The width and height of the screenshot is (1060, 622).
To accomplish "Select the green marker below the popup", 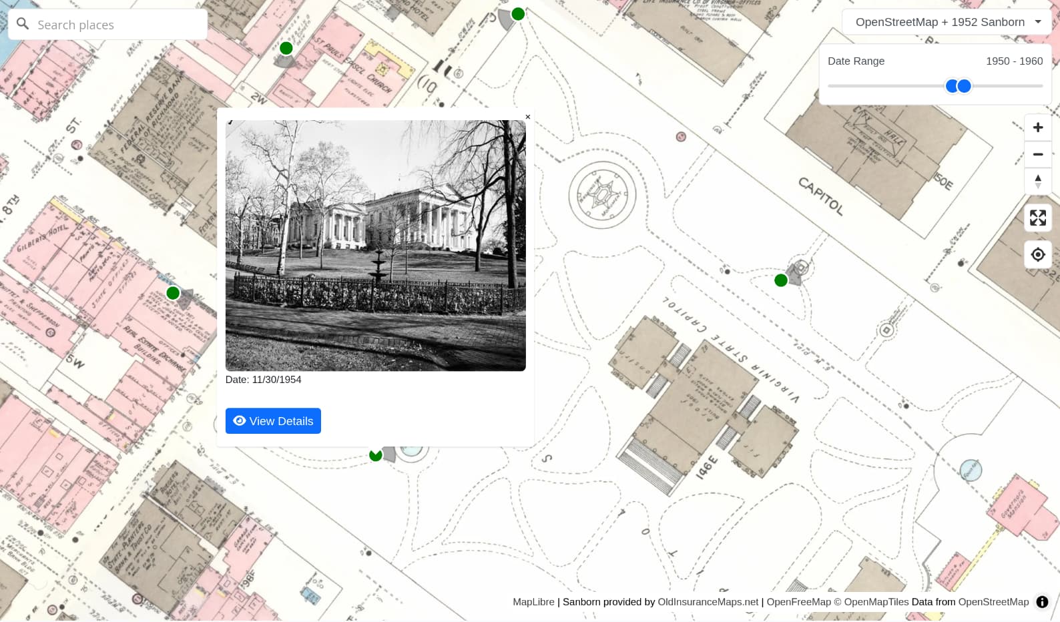I will (x=376, y=455).
